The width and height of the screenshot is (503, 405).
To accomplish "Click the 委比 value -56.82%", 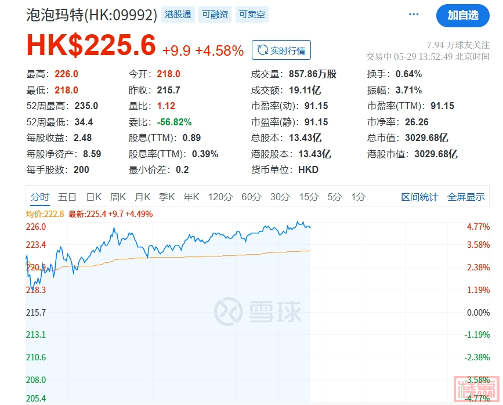I will (174, 122).
